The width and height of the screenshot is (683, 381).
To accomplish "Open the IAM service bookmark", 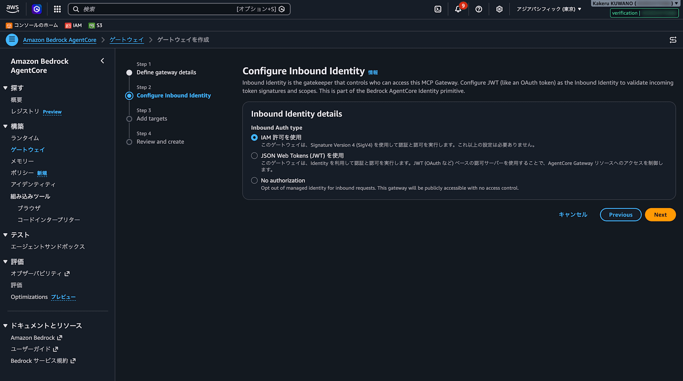I will pos(73,25).
